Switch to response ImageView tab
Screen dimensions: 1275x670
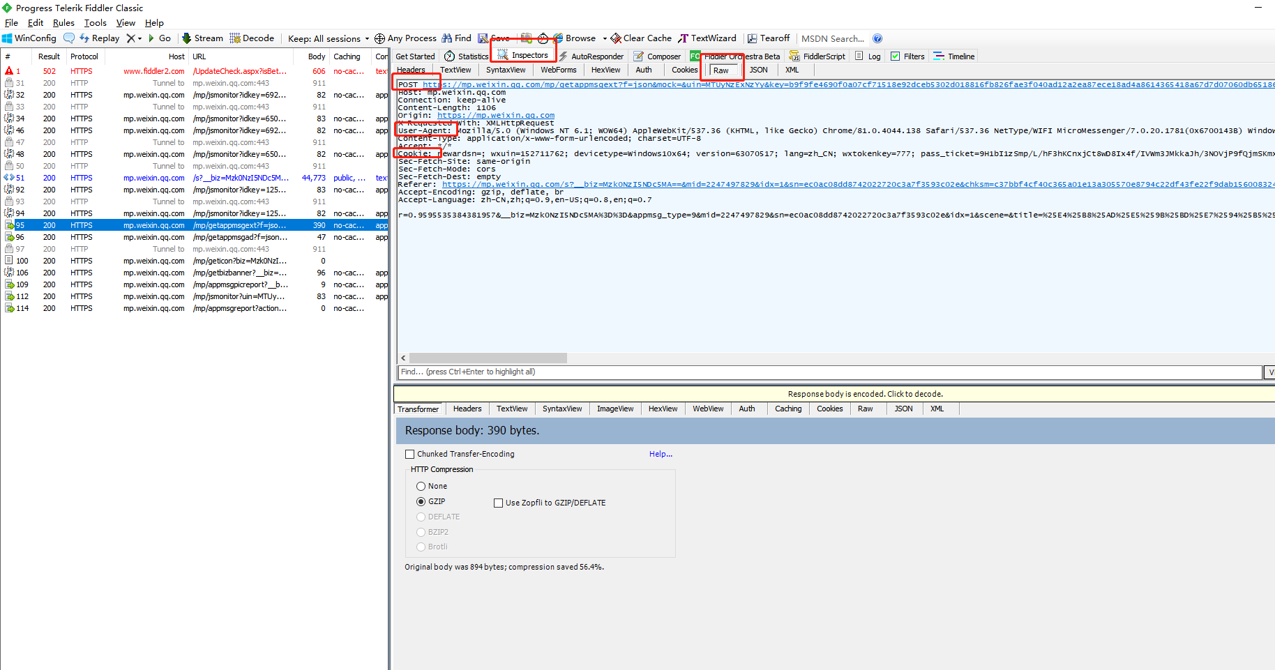click(x=615, y=409)
